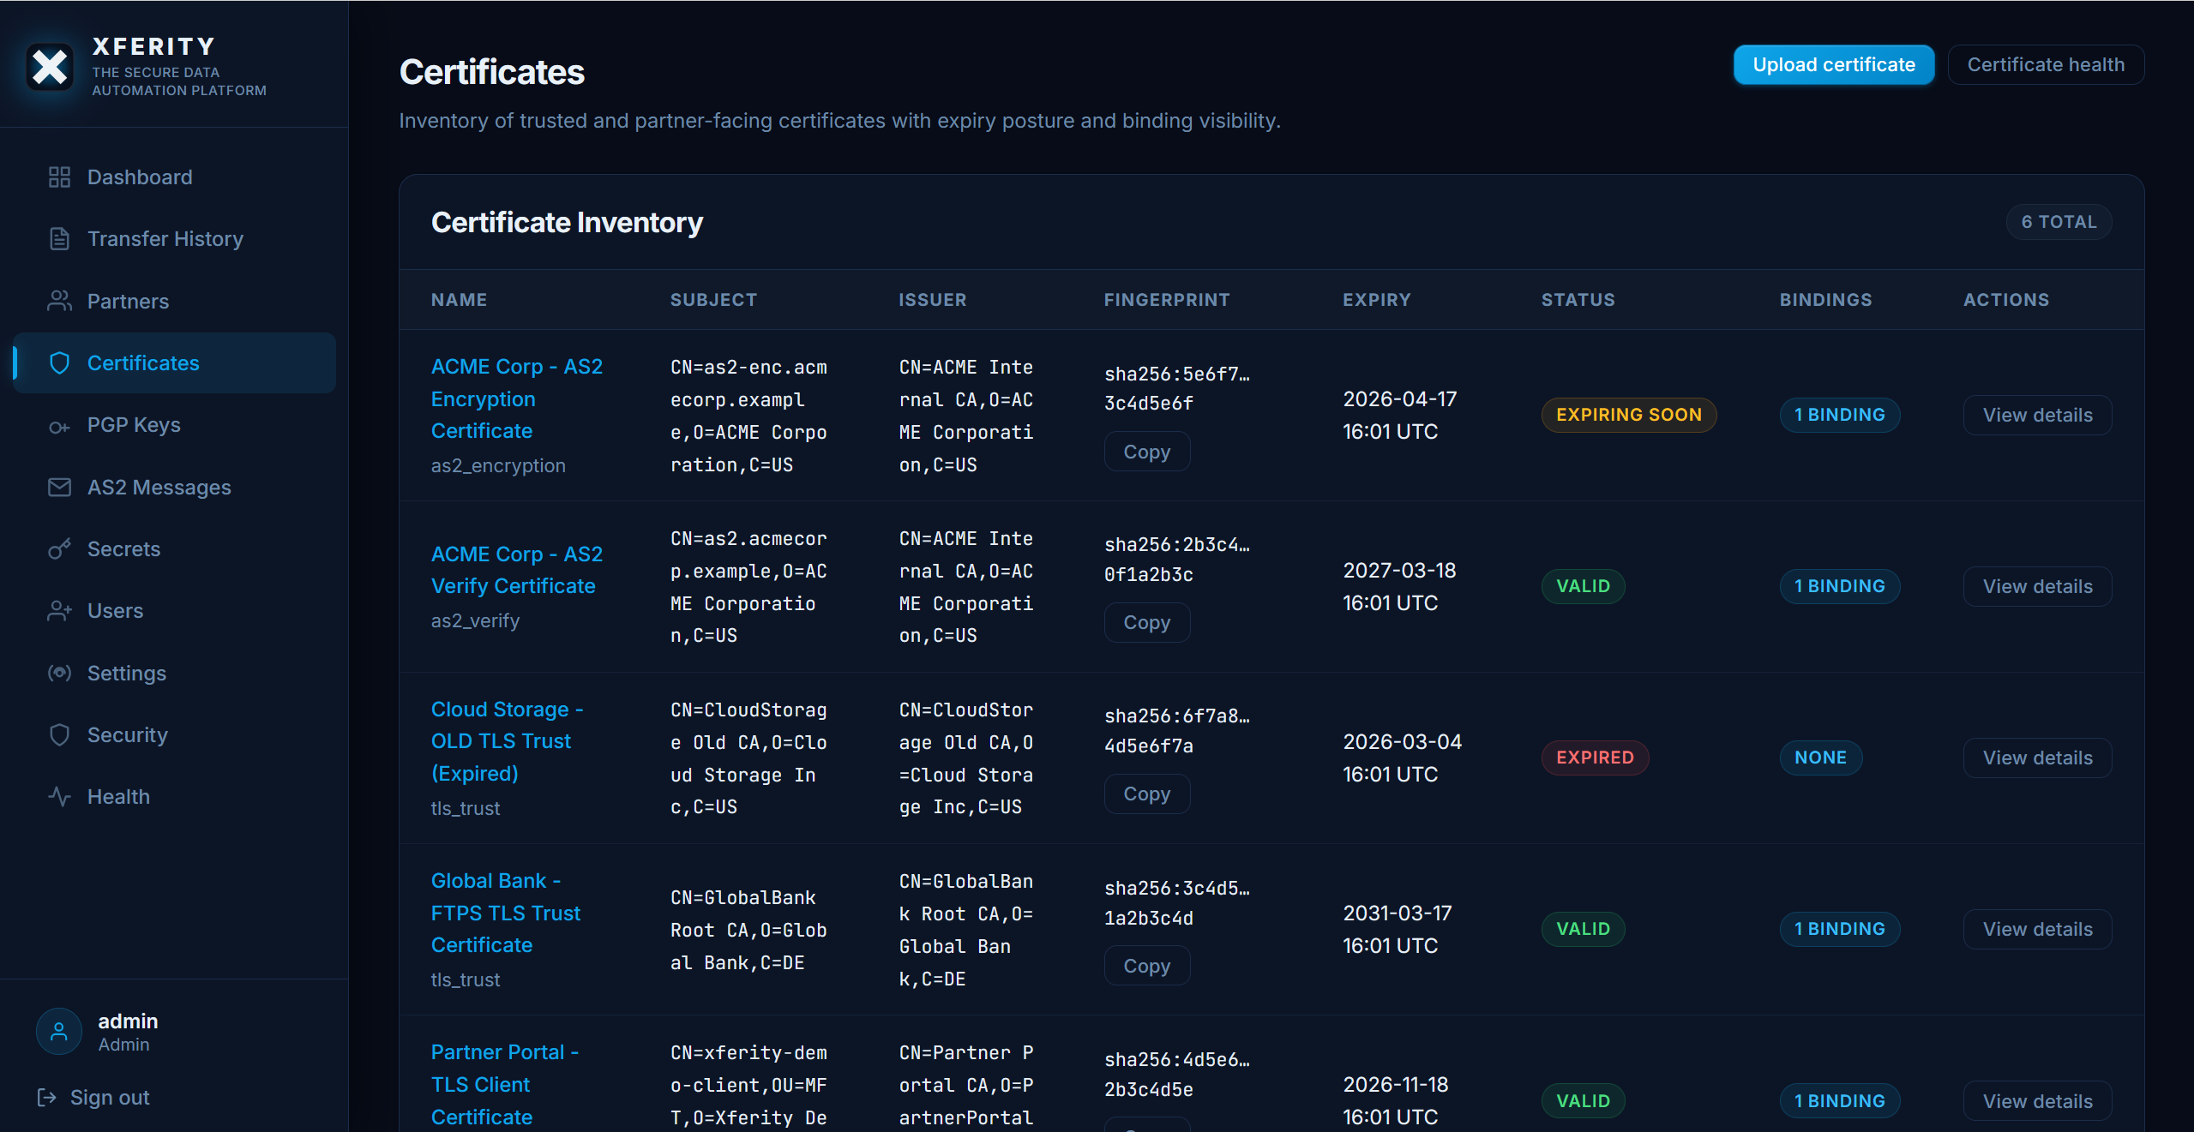
Task: Click the Transfer History document icon
Action: pyautogui.click(x=59, y=239)
